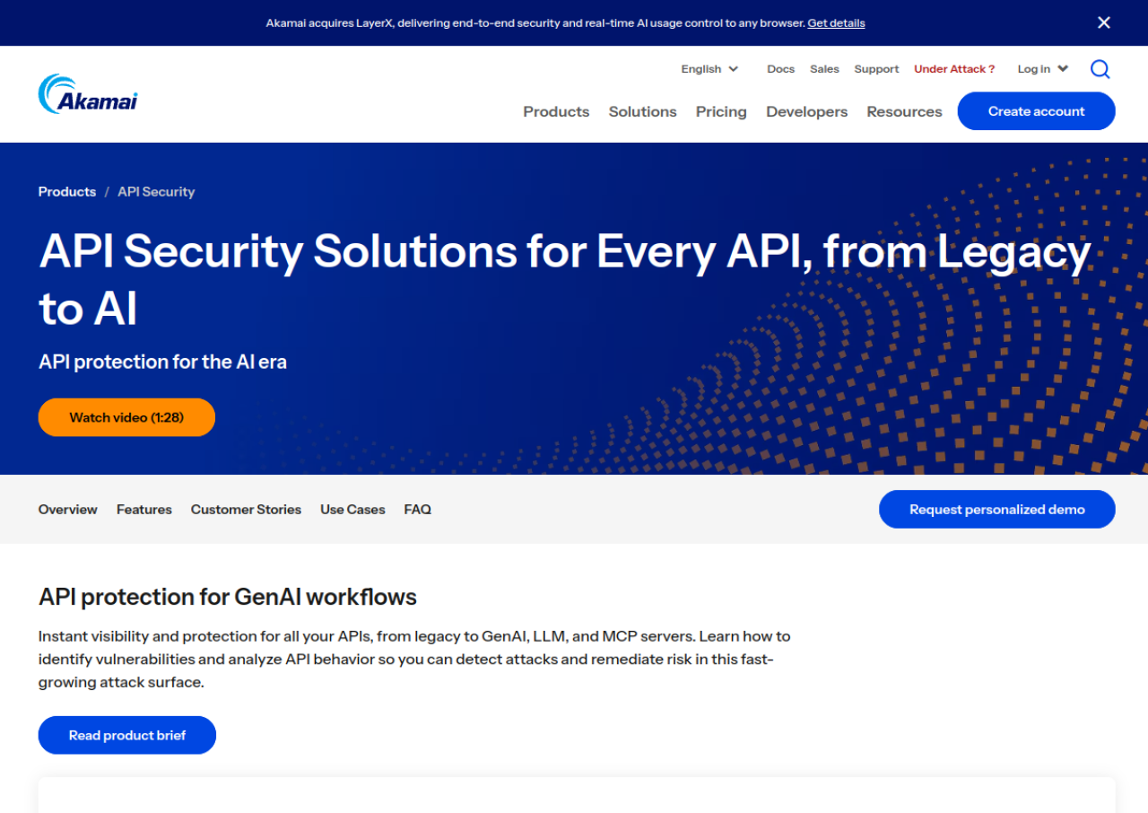Follow the Get details link in banner

[x=836, y=23]
